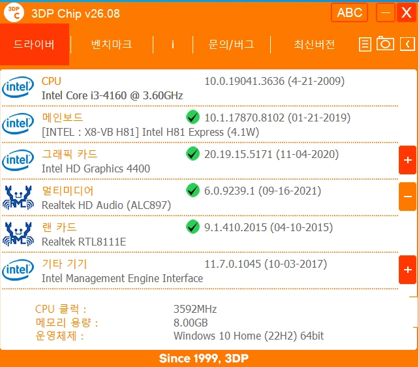Click the Realtek crab icon for 멀티미디어
Screen dimensions: 419x367
18,197
